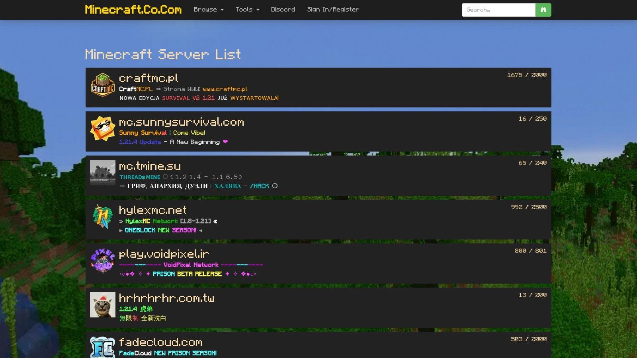The image size is (637, 358).
Task: Open the hylexmc.net server page
Action: [x=153, y=210]
